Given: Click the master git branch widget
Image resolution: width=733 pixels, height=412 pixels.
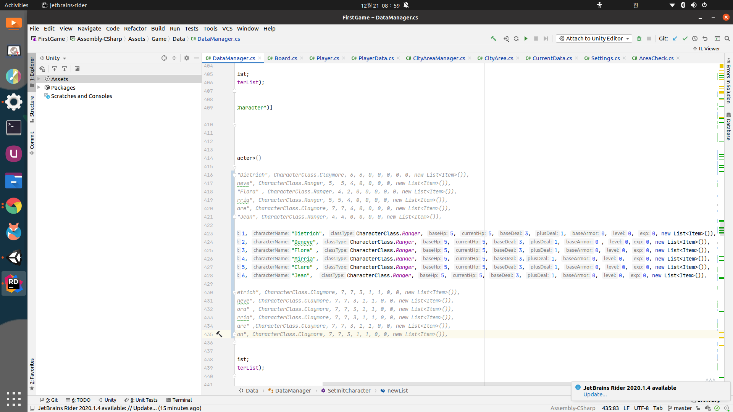Looking at the screenshot, I should (x=680, y=408).
